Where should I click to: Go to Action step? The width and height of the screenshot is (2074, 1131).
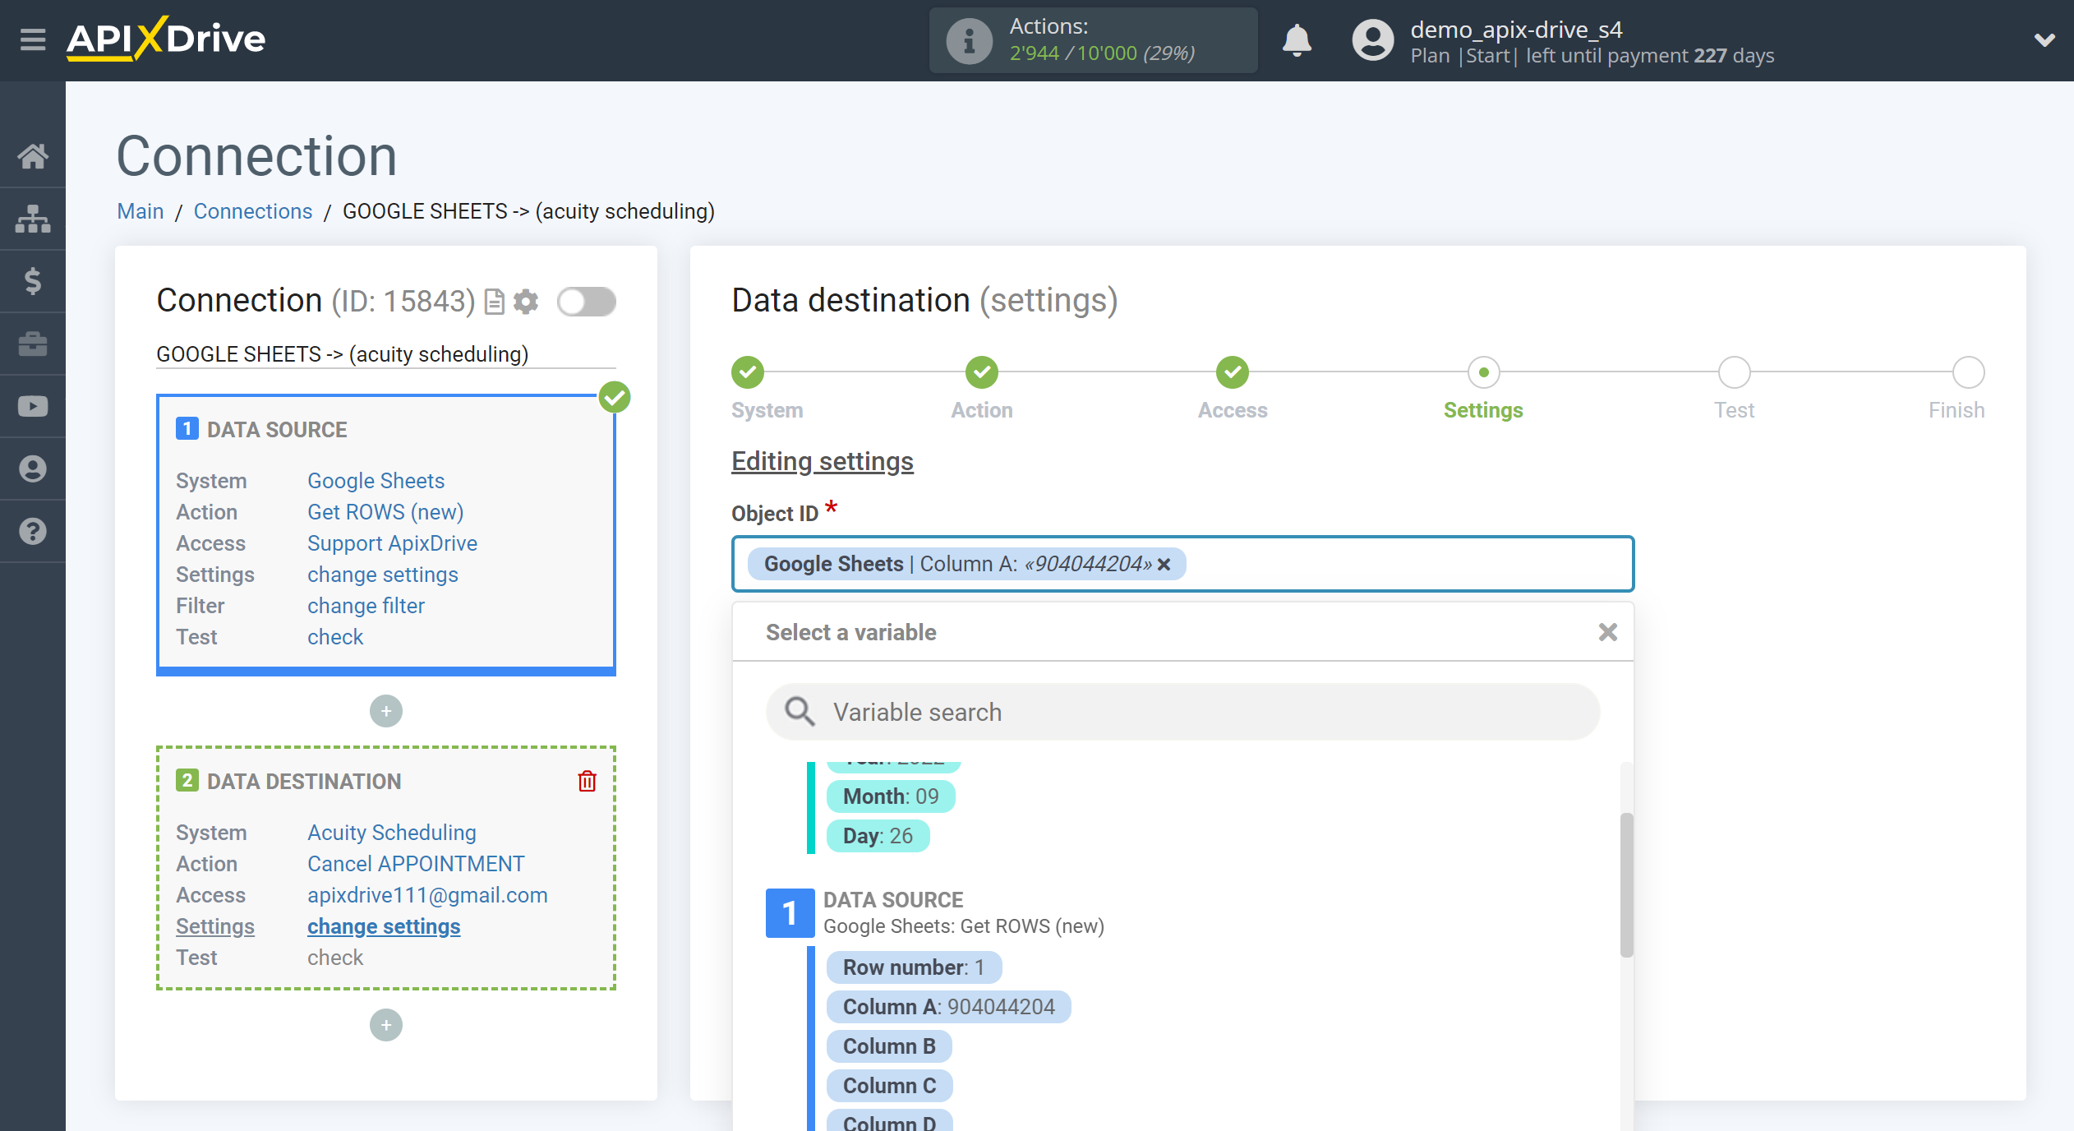coord(982,372)
